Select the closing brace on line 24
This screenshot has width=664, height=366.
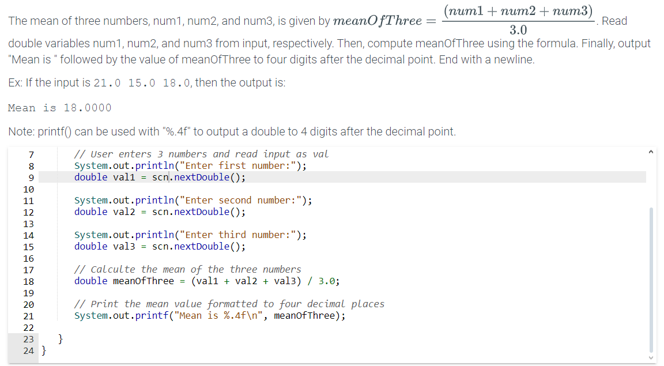point(43,350)
